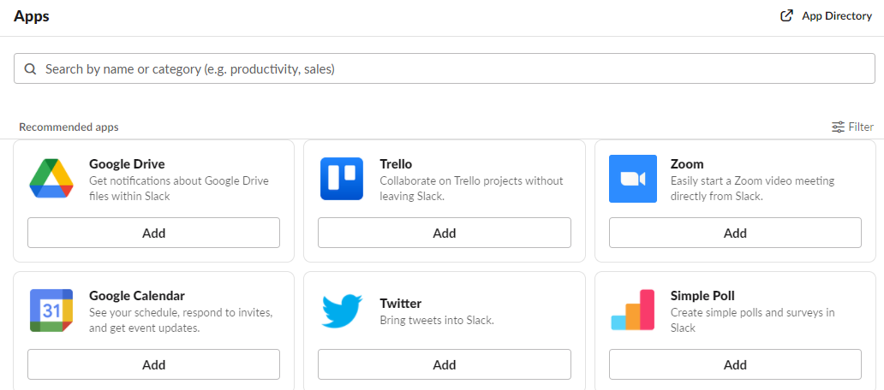The height and width of the screenshot is (390, 884).
Task: Open the App Directory link
Action: coord(836,16)
